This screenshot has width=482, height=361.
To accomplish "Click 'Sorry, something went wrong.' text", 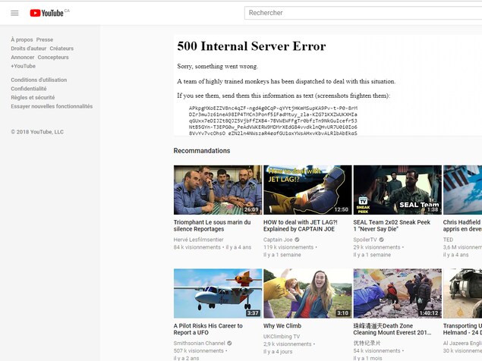I will [218, 67].
